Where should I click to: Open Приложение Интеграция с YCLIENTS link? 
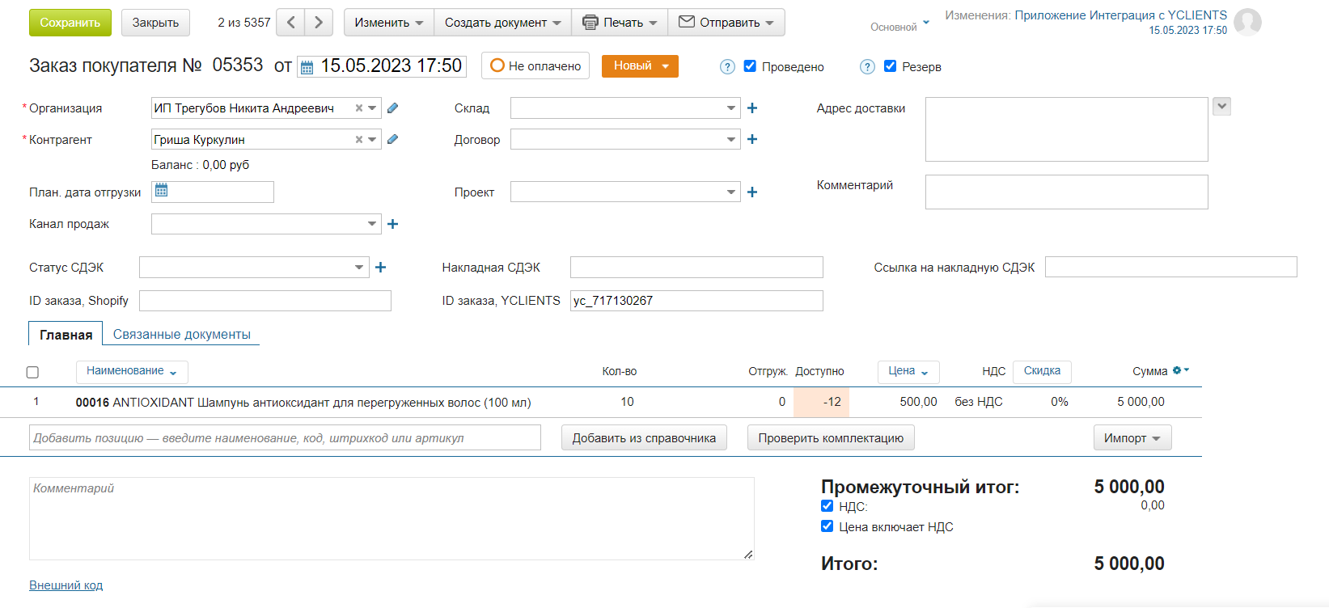click(x=1120, y=15)
